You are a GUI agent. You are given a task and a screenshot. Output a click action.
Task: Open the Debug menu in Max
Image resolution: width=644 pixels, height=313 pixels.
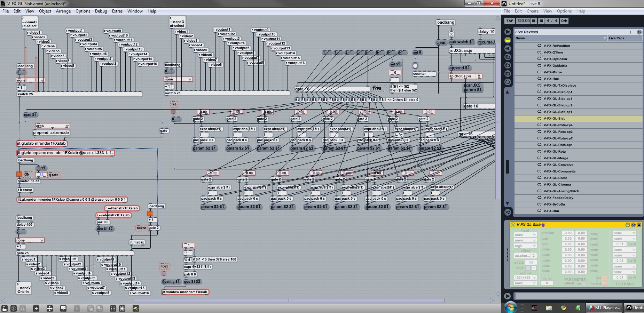(x=101, y=11)
